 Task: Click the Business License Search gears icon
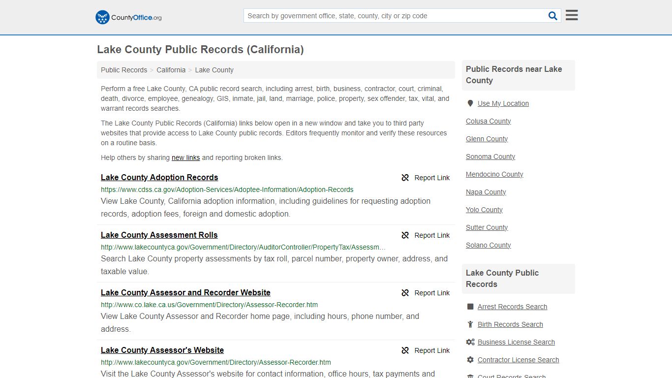470,342
